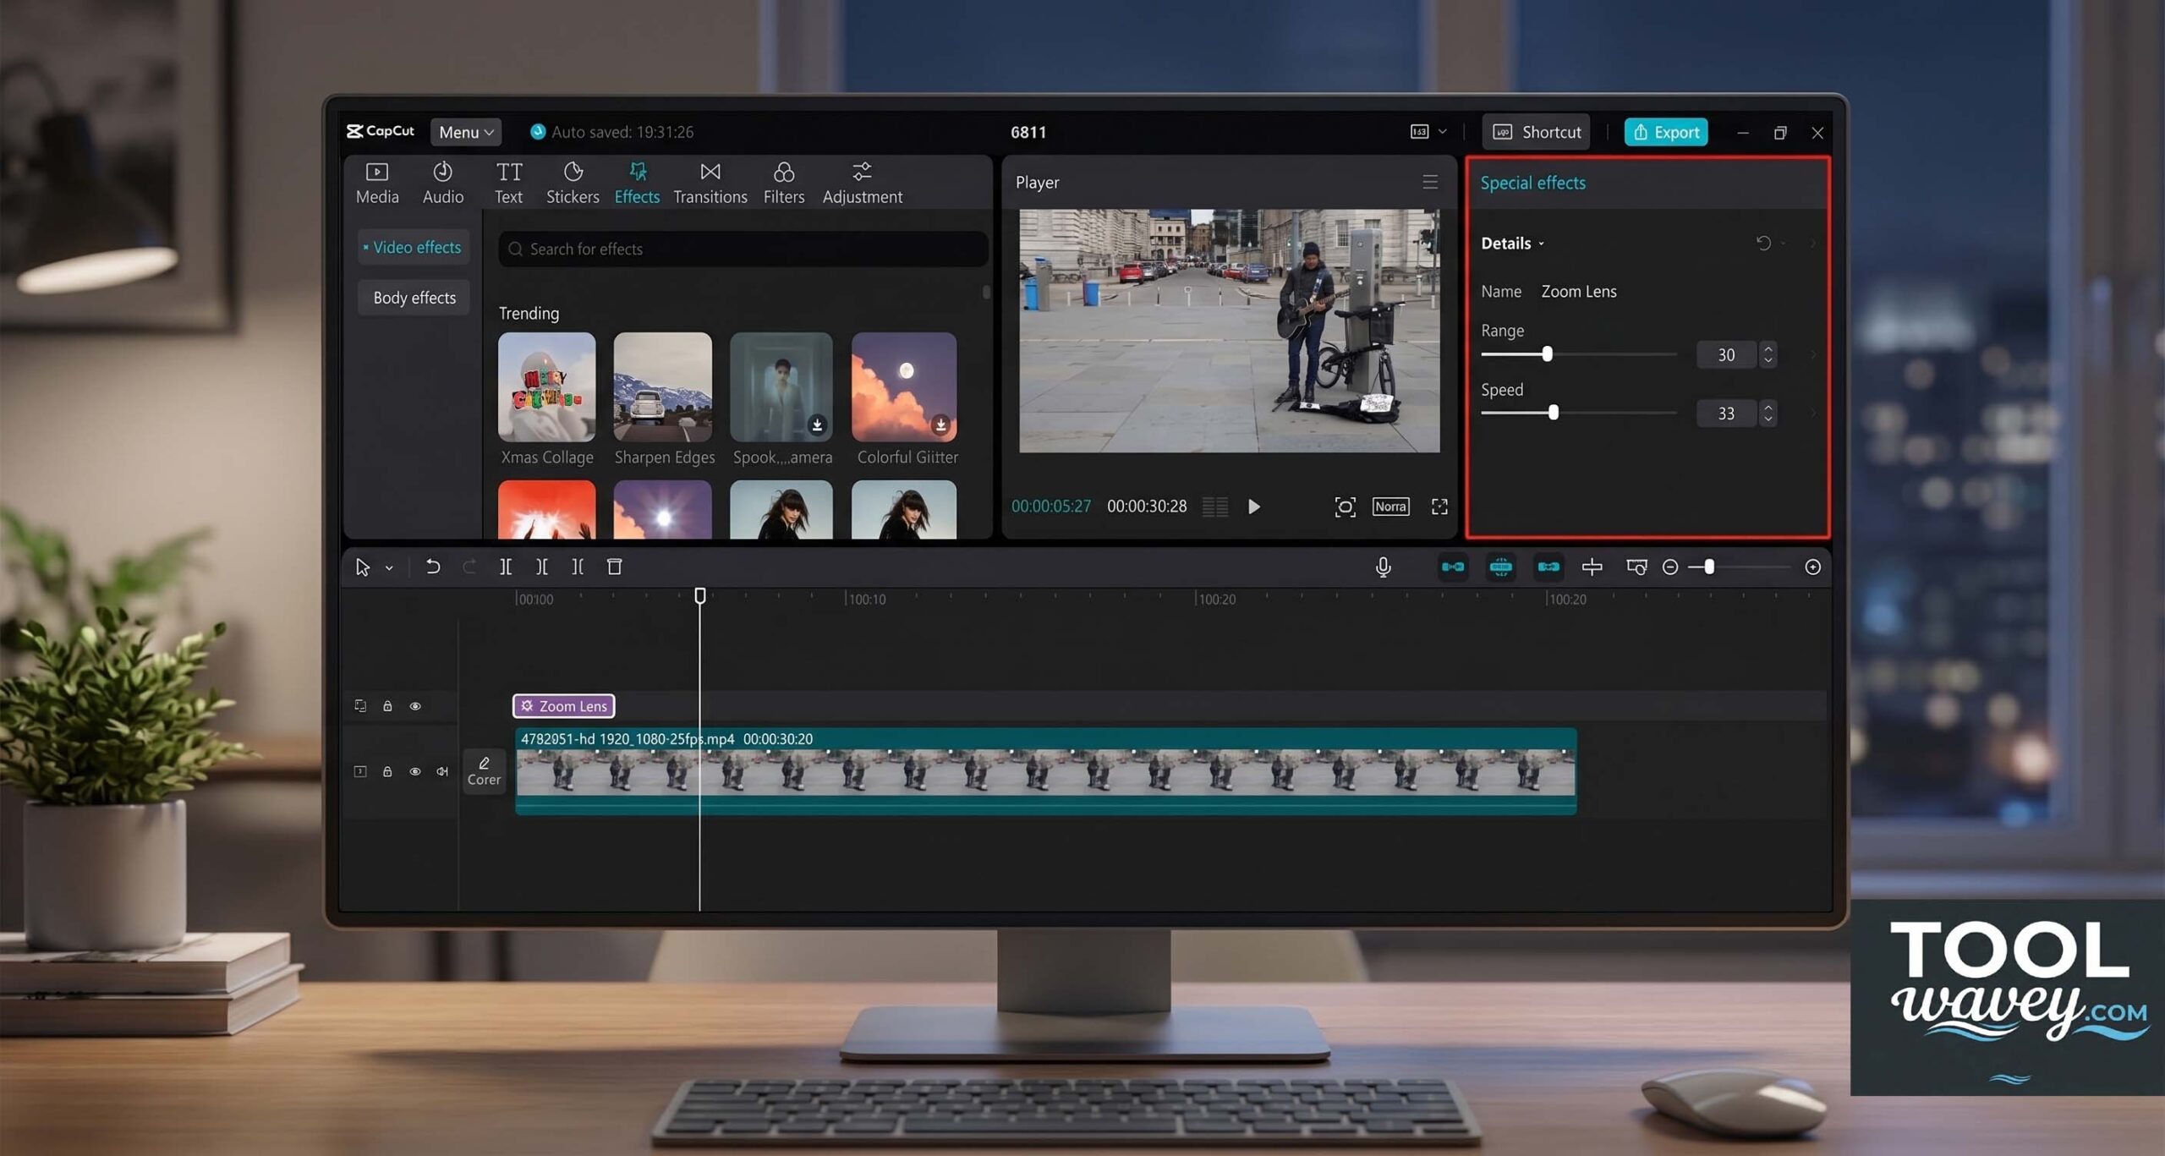Expand the selection tool dropdown arrow
The height and width of the screenshot is (1156, 2165).
[389, 567]
